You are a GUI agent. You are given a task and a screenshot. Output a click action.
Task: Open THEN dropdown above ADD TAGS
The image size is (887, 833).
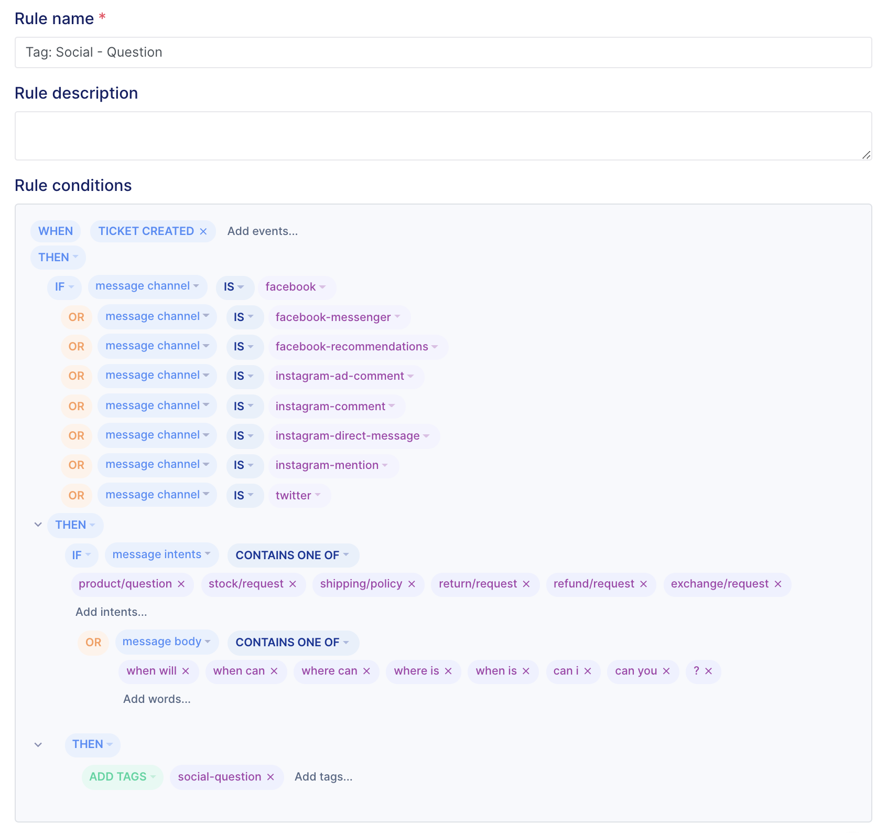[x=93, y=744]
